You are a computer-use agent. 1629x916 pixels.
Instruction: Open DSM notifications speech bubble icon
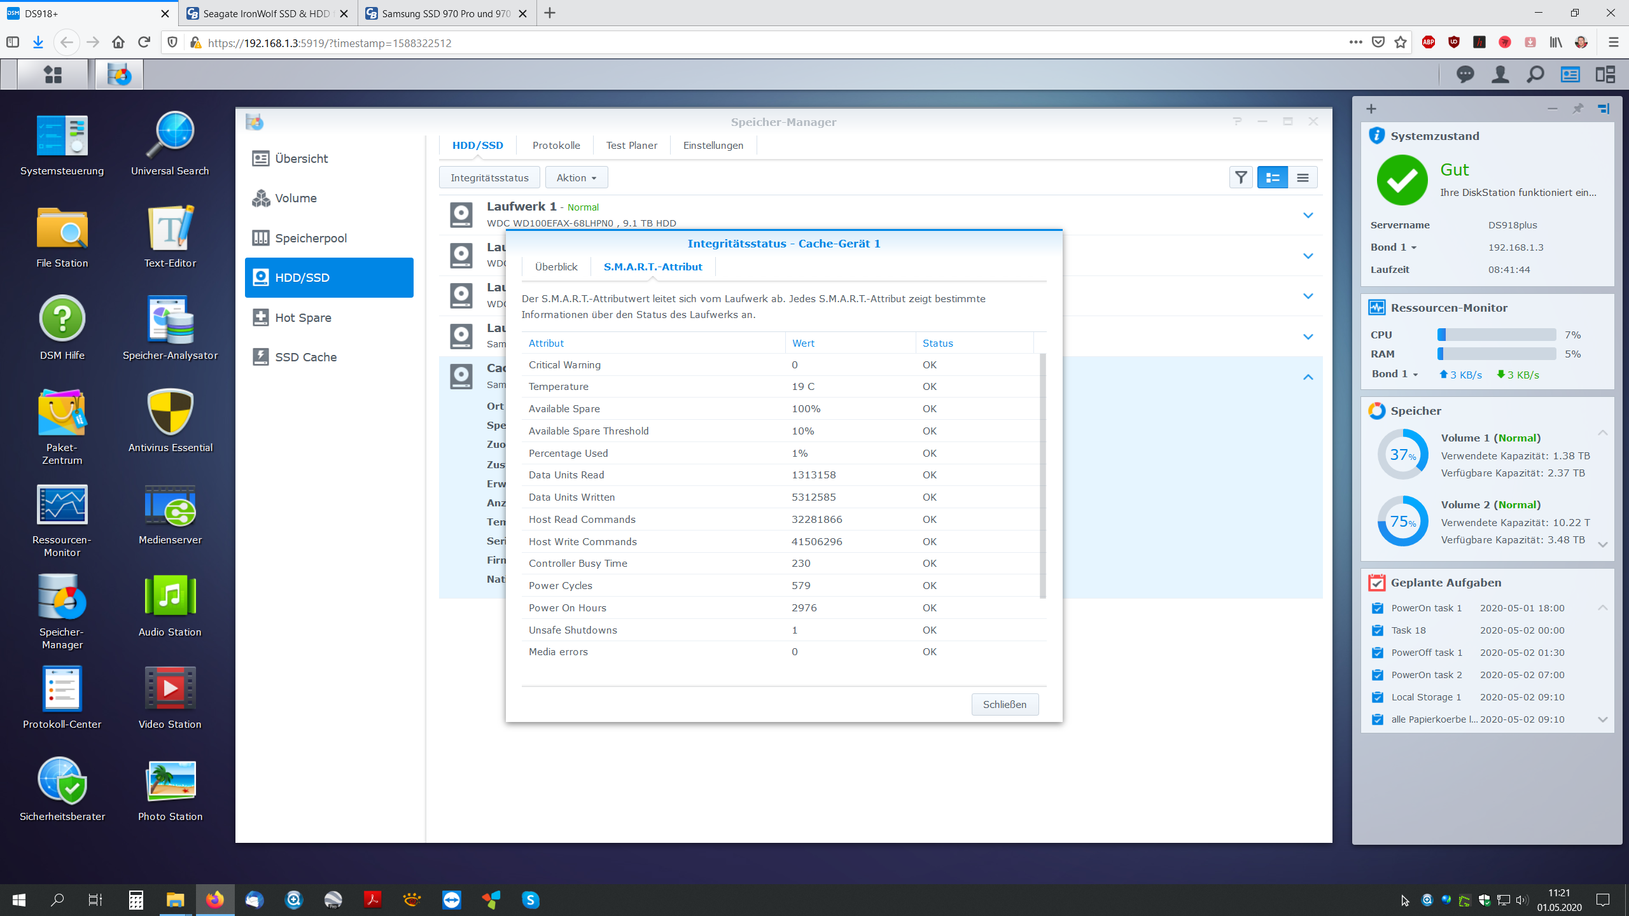click(x=1465, y=75)
